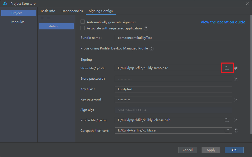
Task: Click the Sign alg SHA256withECDSA field
Action: tap(173, 110)
